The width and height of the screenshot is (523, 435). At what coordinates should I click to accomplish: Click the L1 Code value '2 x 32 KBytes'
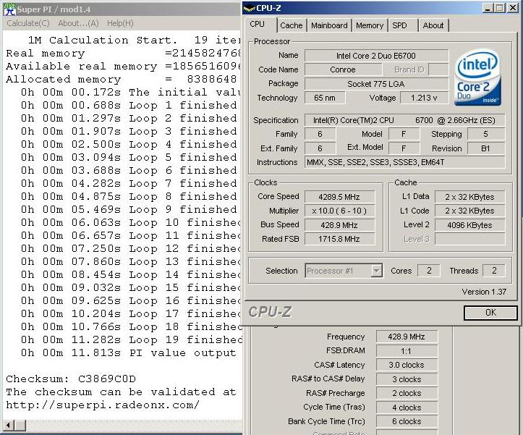(469, 211)
